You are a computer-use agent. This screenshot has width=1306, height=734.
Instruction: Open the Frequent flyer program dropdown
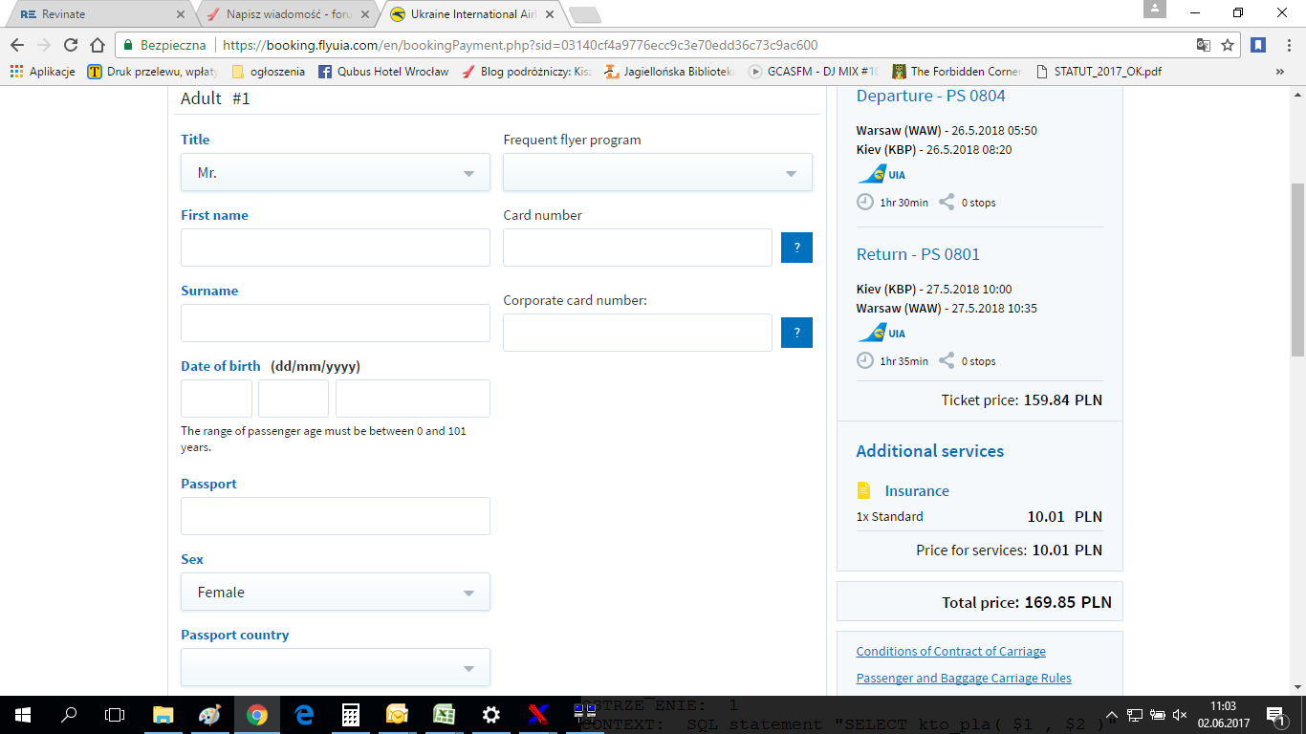coord(658,173)
